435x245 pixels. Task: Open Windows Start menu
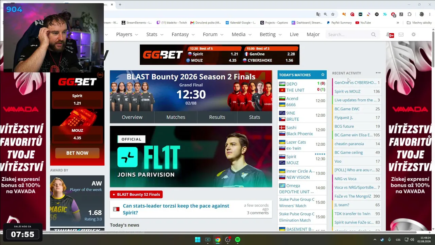tap(197, 240)
